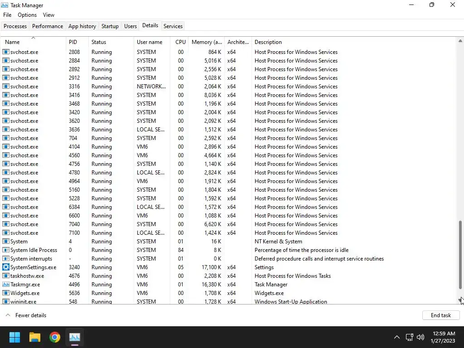Click Windows Start-Up Application description

[x=290, y=301]
